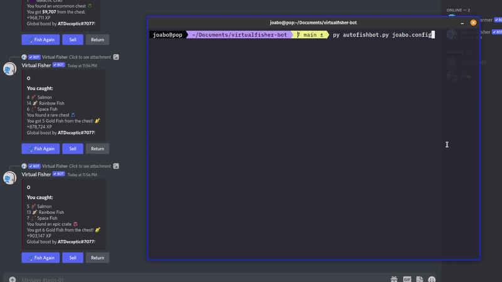This screenshot has width=502, height=282.
Task: Click Return under the +903,147 XP message
Action: pos(97,258)
